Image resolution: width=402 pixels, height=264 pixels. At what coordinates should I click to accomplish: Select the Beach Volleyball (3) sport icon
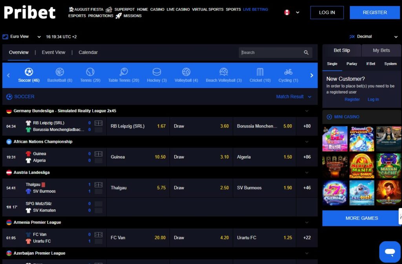223,72
